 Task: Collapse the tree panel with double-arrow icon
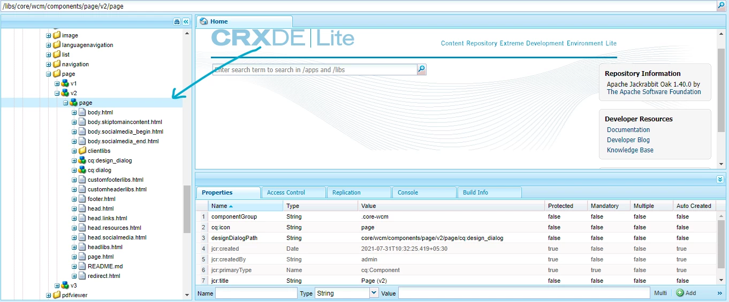186,21
